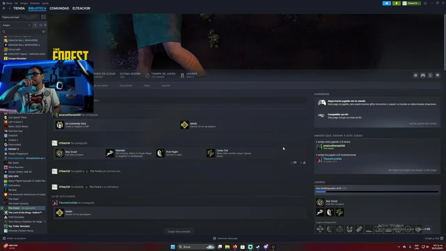Click First Night achievement moon icon

[160, 153]
